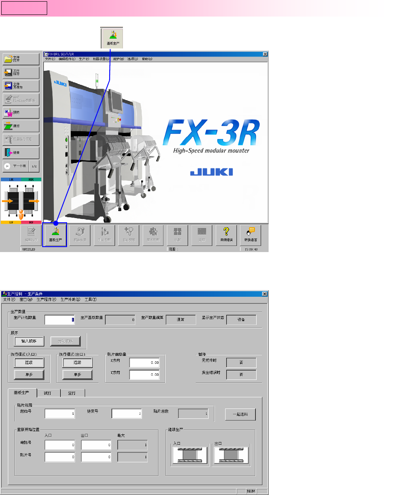
Task: Click the 文件另存为 (save as) sidebar button
Action: point(21,86)
